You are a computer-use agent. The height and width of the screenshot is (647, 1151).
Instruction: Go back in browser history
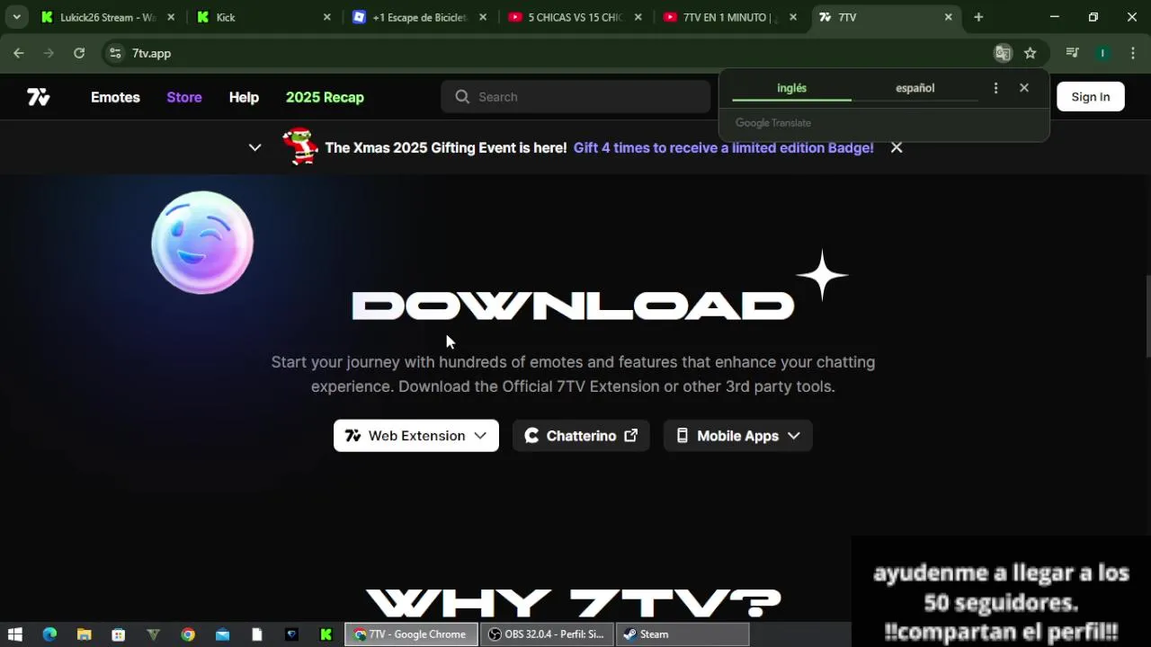(19, 53)
